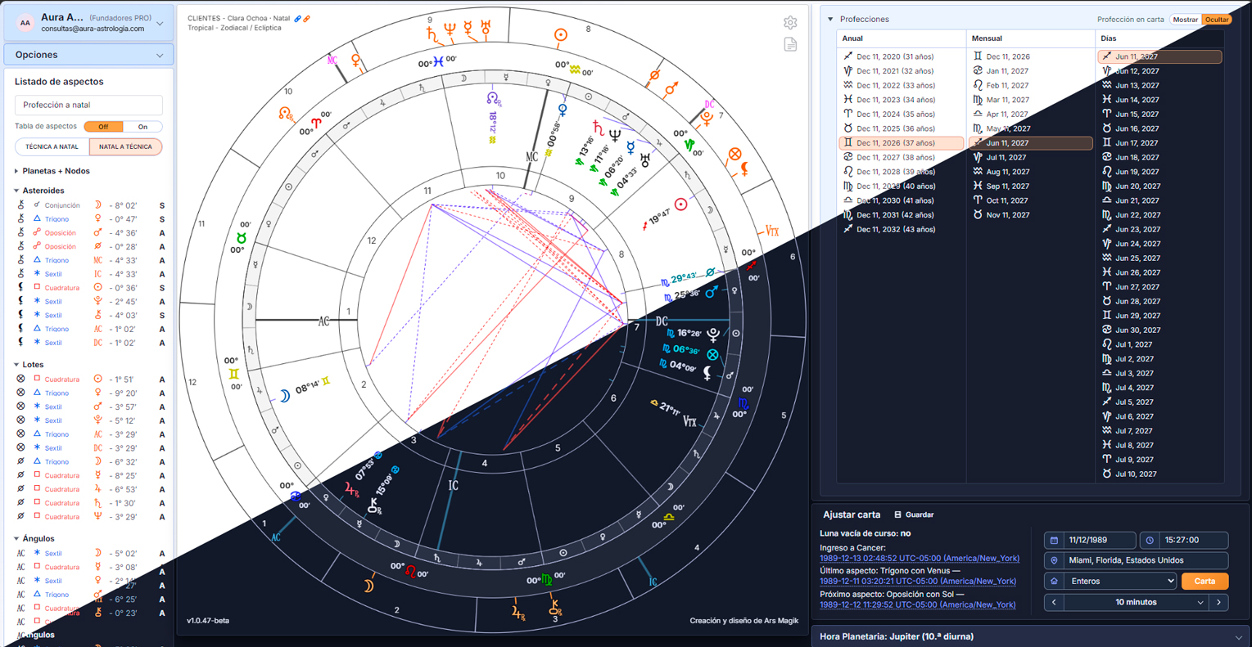The height and width of the screenshot is (647, 1252).
Task: Click the clock icon beside time 15:27:00
Action: pyautogui.click(x=1150, y=540)
